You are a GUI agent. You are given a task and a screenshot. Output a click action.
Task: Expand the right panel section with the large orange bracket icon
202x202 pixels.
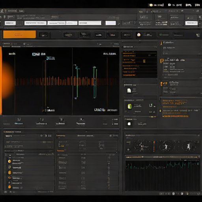(162, 60)
